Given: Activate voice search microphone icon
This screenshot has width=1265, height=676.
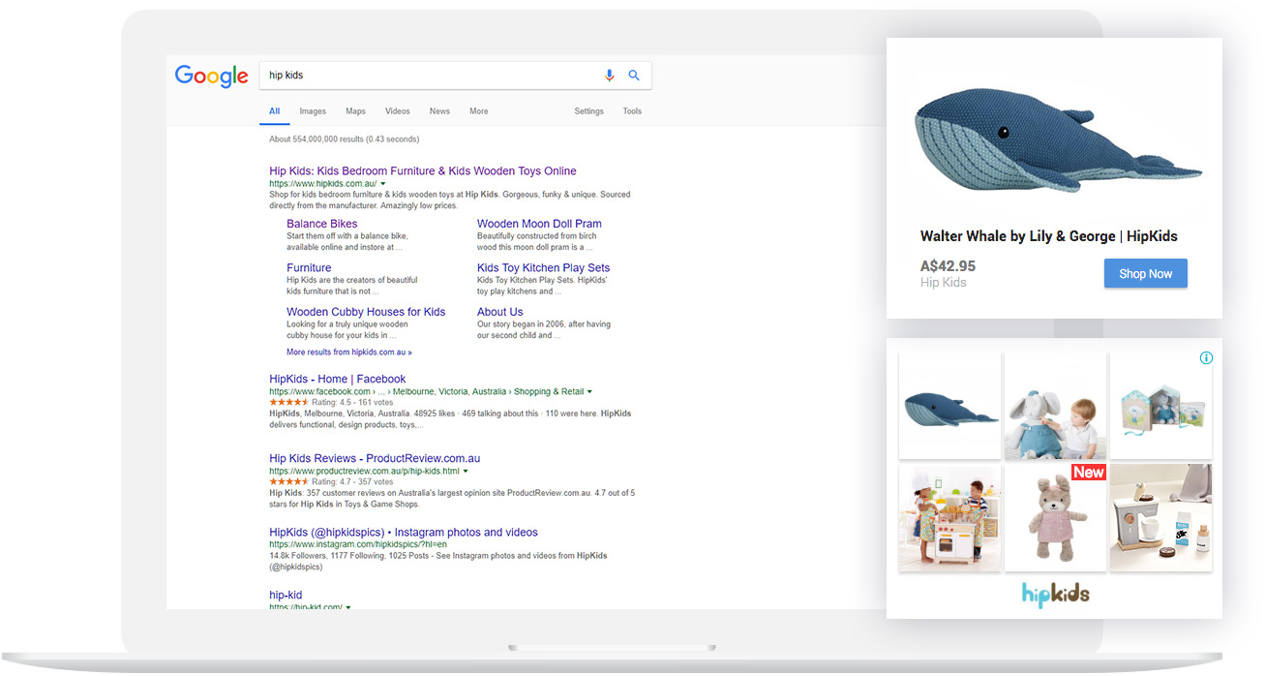Looking at the screenshot, I should click(609, 76).
